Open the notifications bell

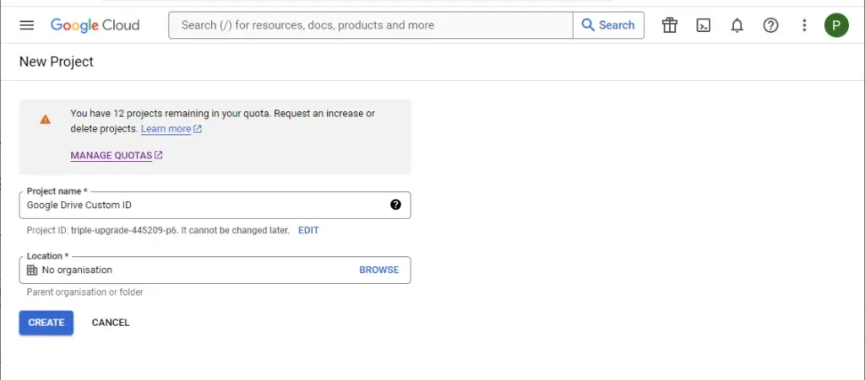[737, 25]
